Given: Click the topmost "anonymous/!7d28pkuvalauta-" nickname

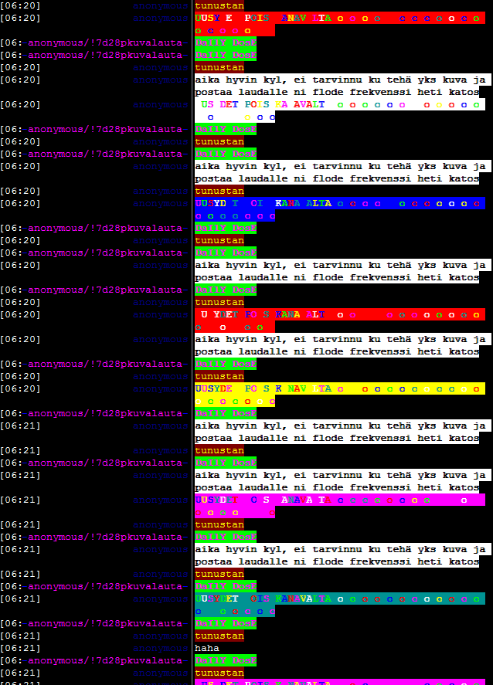Looking at the screenshot, I should click(x=107, y=42).
